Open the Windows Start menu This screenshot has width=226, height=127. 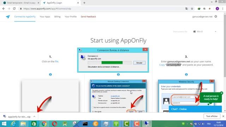(4, 124)
